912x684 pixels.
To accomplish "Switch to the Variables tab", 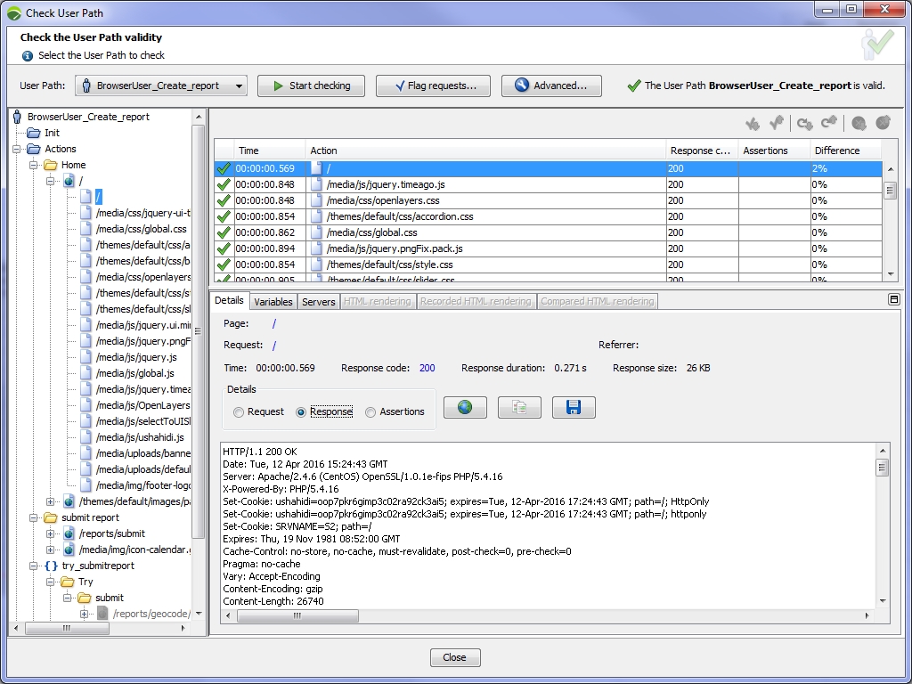I will point(273,301).
